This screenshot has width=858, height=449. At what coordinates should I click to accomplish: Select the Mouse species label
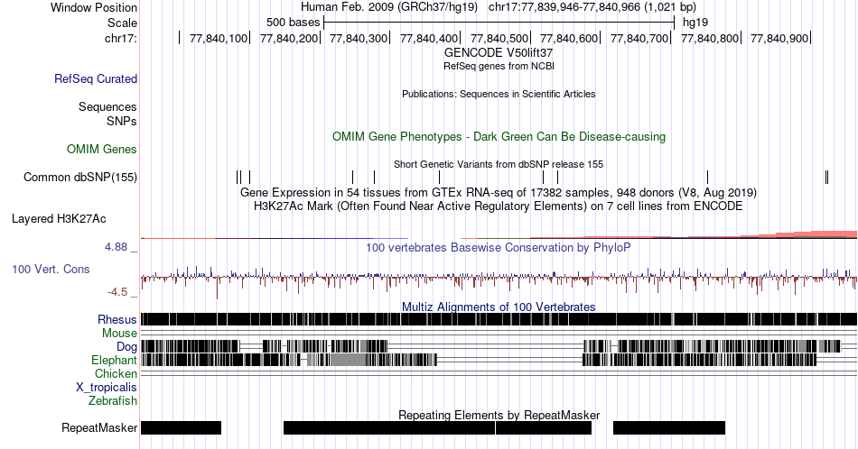click(x=119, y=334)
